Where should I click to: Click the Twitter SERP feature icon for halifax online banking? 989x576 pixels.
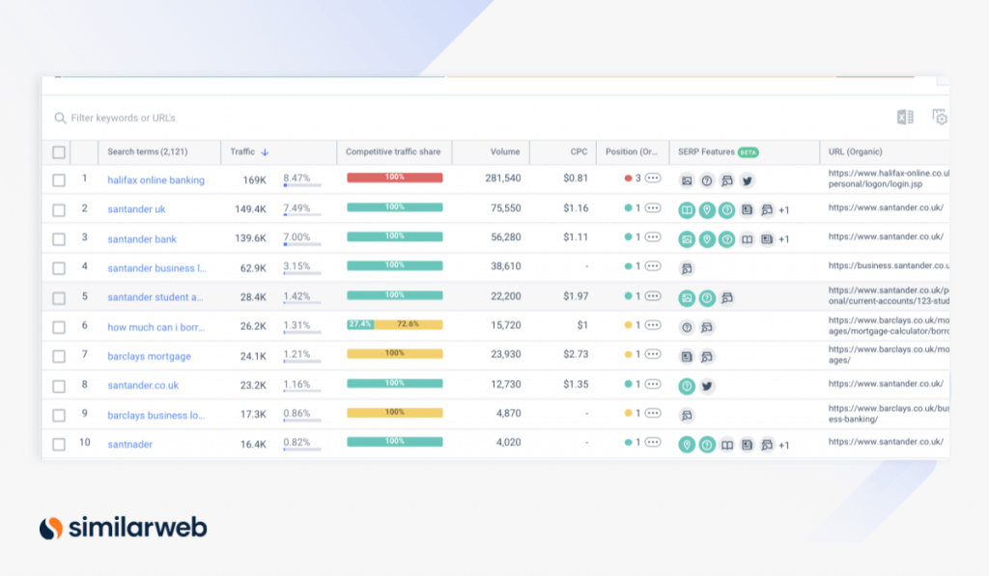click(748, 180)
